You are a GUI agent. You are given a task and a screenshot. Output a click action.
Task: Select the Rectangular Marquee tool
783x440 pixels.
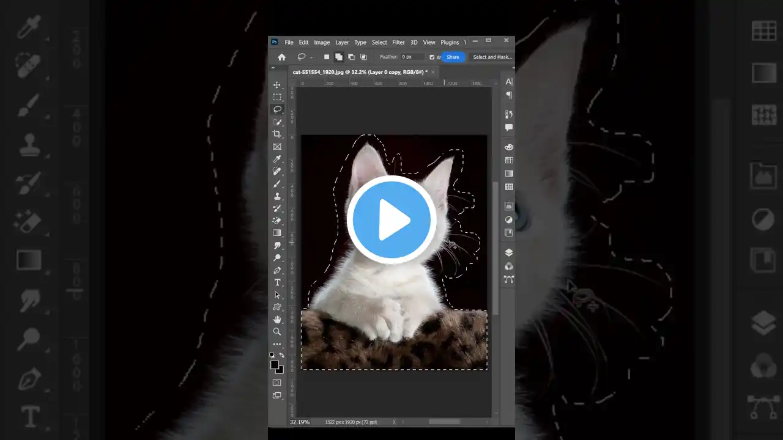[277, 97]
